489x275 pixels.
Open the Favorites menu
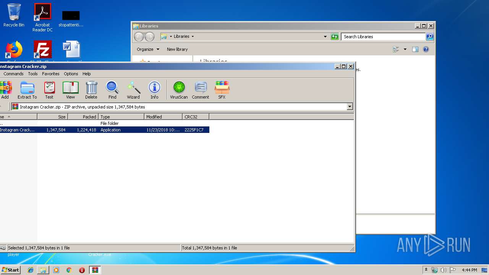pyautogui.click(x=51, y=74)
